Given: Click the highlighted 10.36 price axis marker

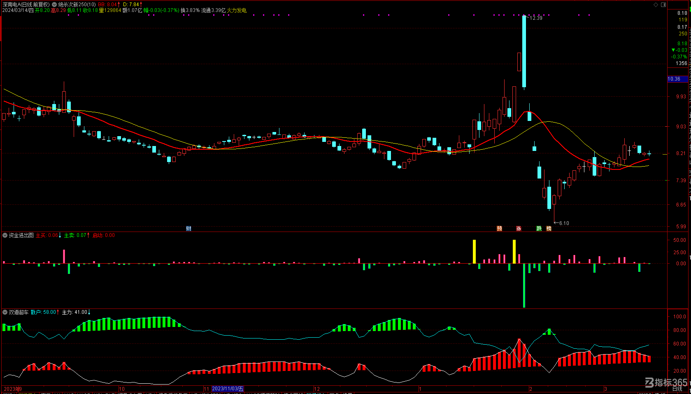Looking at the screenshot, I should point(677,79).
